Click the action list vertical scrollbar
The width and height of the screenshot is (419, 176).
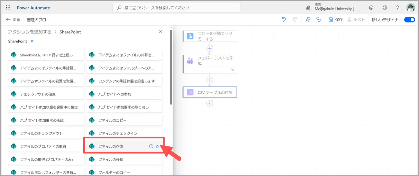point(171,68)
